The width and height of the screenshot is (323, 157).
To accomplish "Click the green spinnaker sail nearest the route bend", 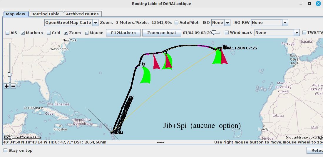I will point(145,75).
